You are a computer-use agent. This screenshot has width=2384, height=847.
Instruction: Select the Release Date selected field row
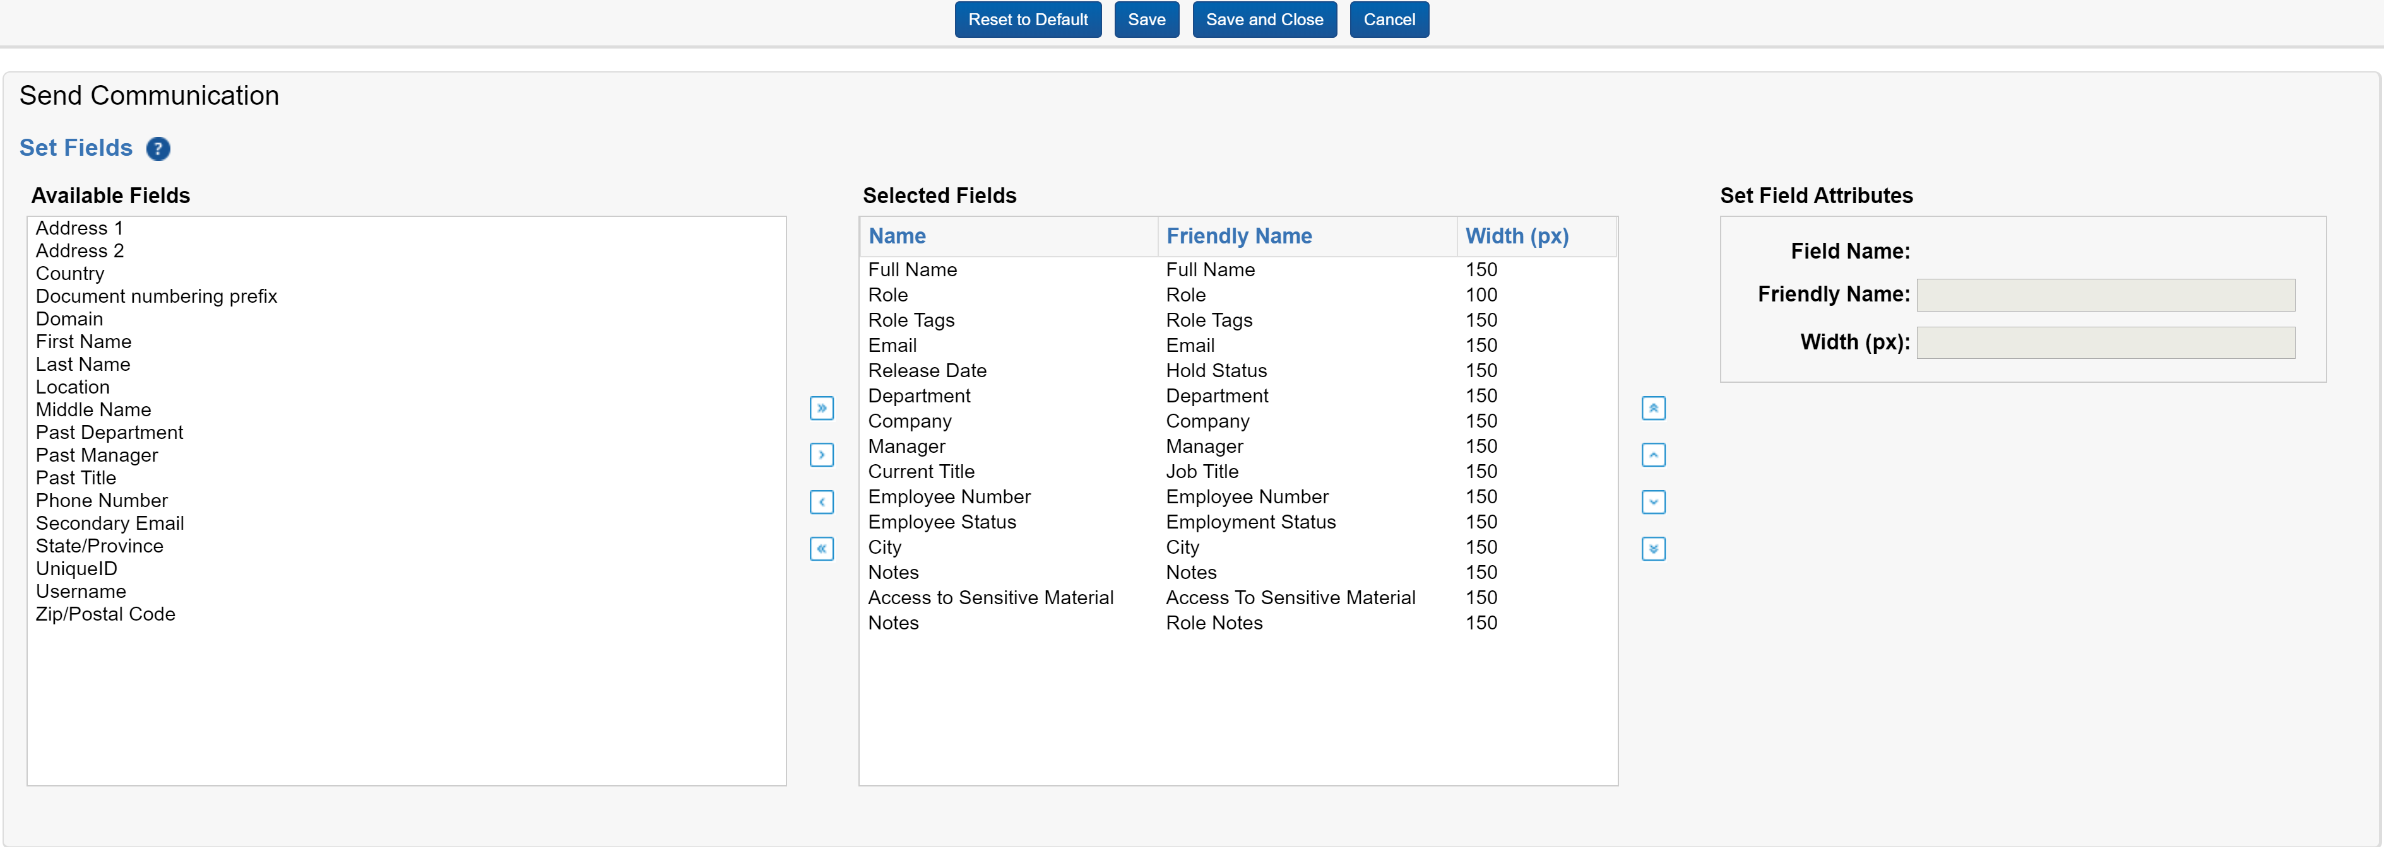[x=1238, y=371]
